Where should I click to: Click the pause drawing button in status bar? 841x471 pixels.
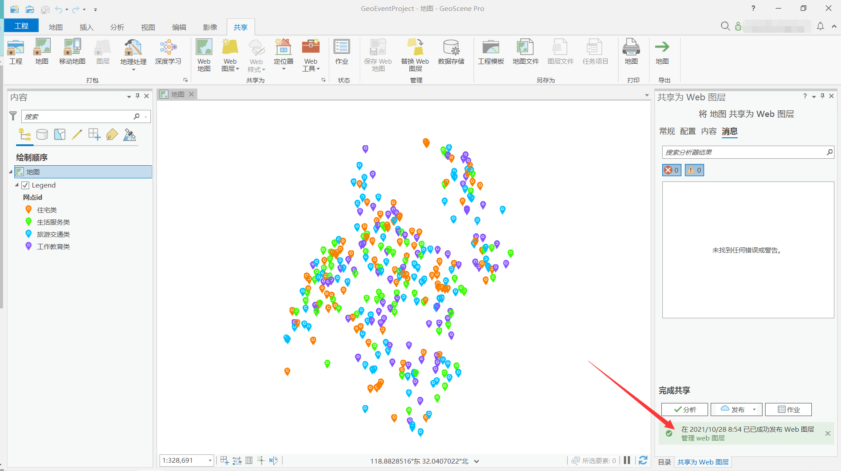627,460
